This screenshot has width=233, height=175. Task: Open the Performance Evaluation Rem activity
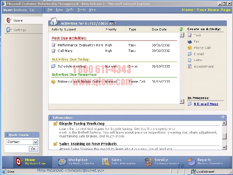(x=80, y=45)
